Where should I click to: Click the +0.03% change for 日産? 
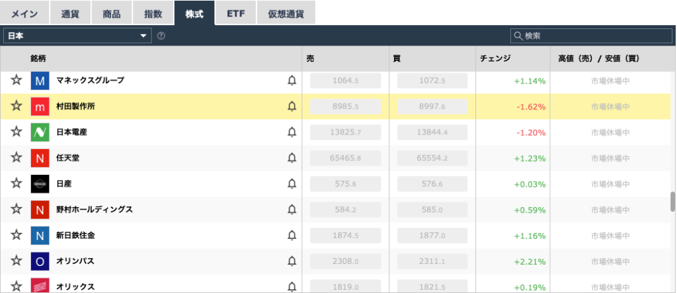point(530,184)
